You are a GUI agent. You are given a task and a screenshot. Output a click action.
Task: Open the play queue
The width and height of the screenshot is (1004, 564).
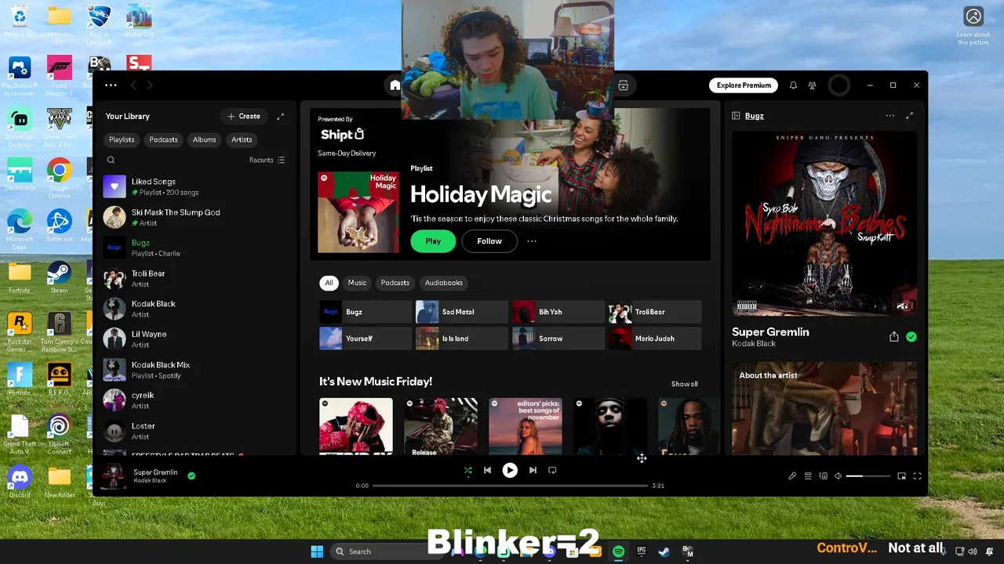(808, 476)
